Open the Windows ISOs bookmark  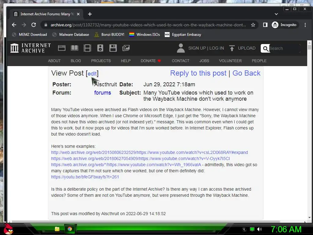[x=145, y=35]
